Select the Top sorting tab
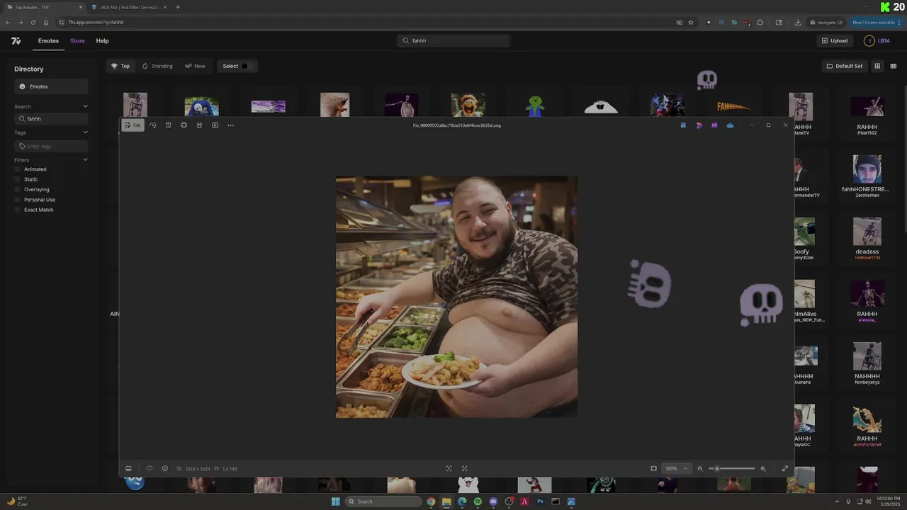The height and width of the screenshot is (510, 907). click(x=120, y=66)
